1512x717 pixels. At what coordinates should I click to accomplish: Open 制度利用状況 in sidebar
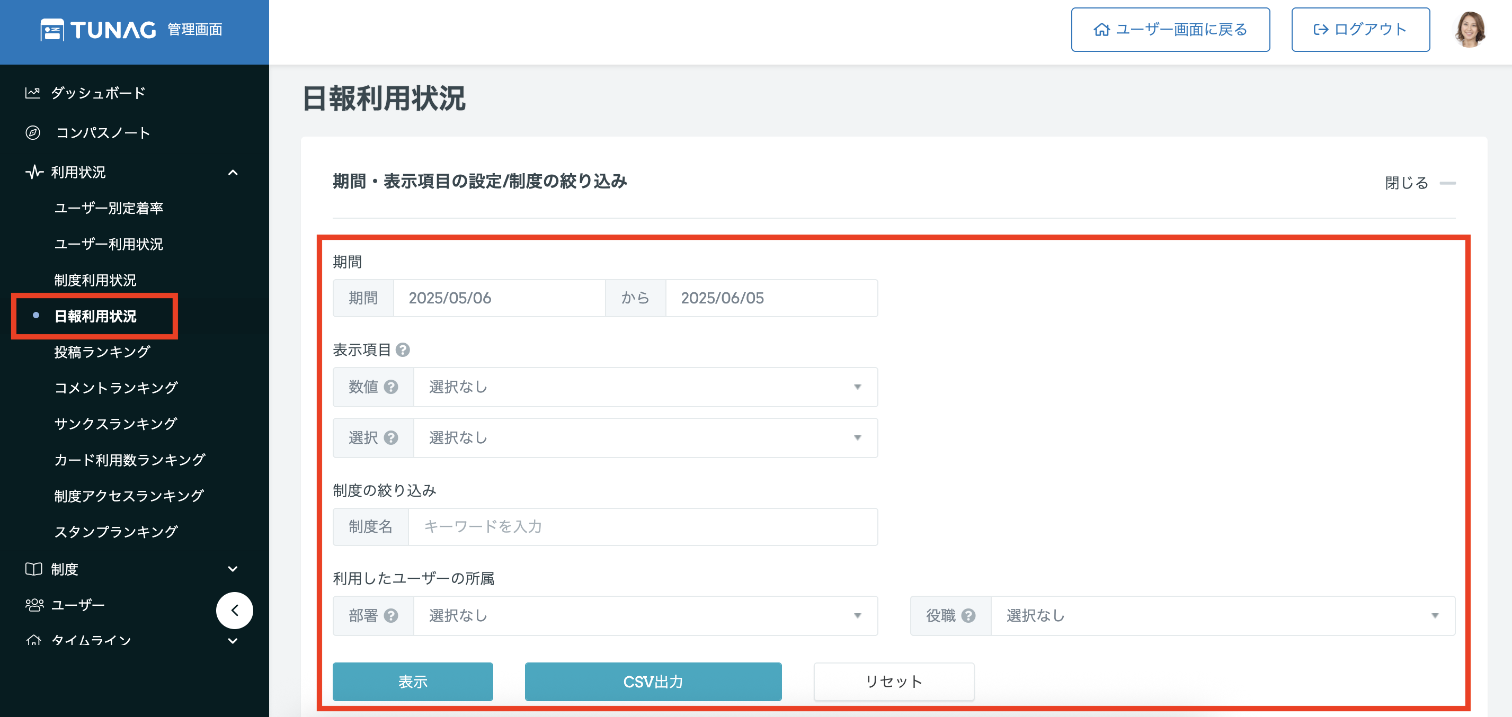(x=95, y=280)
